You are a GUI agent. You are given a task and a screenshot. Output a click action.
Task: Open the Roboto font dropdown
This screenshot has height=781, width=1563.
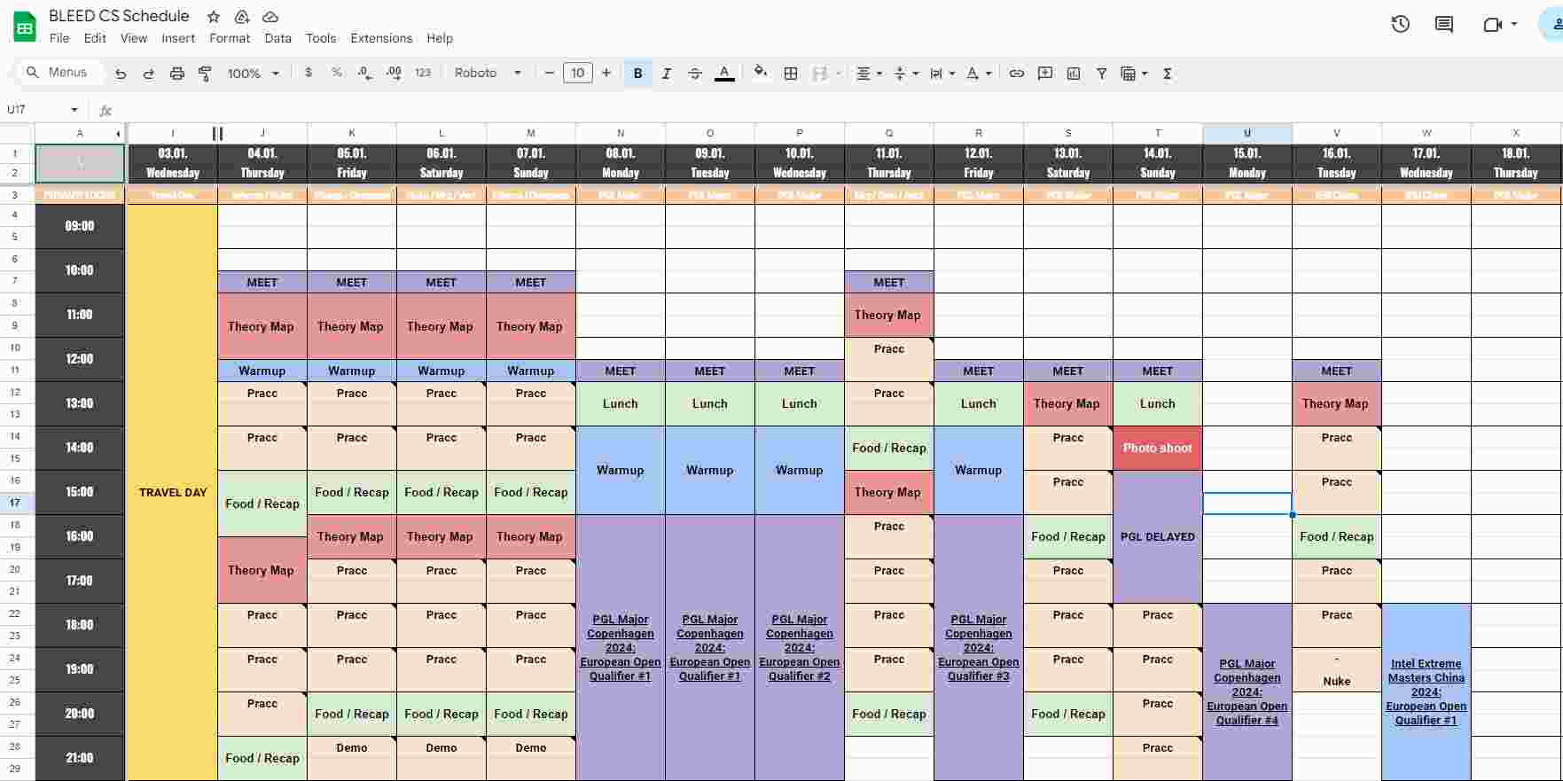(488, 74)
